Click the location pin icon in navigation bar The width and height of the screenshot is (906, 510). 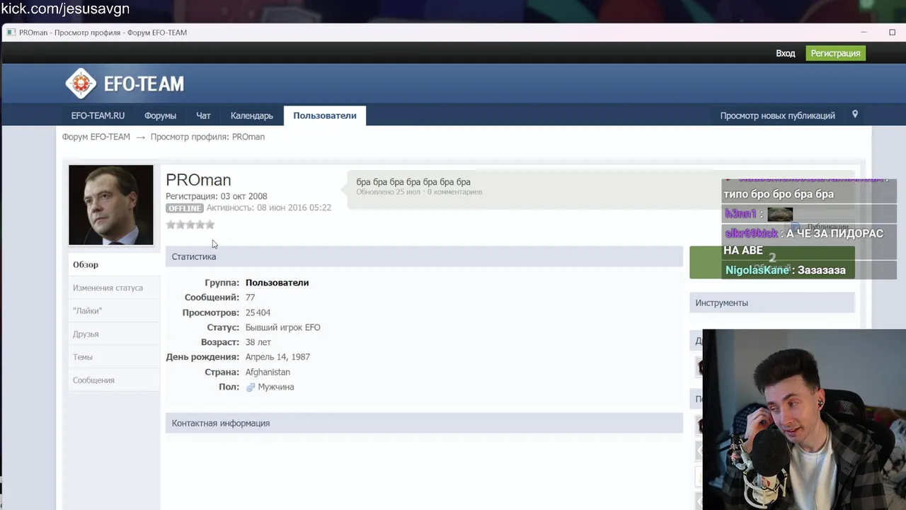855,115
